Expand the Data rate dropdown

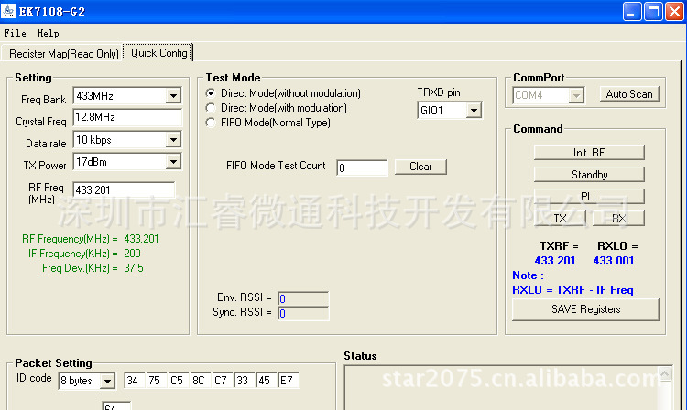tap(173, 140)
